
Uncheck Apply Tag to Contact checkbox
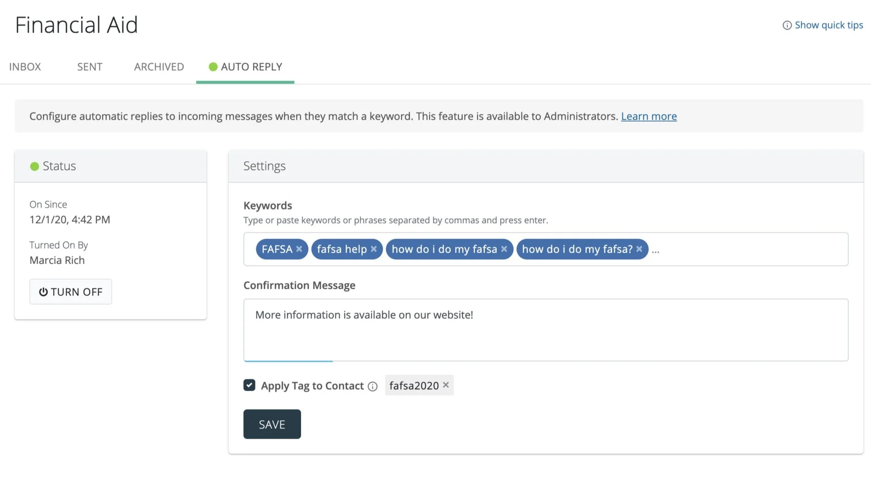[249, 385]
